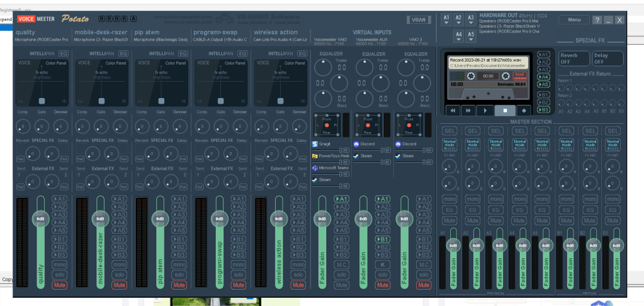Click the quality strip gain fader knob

click(x=41, y=219)
